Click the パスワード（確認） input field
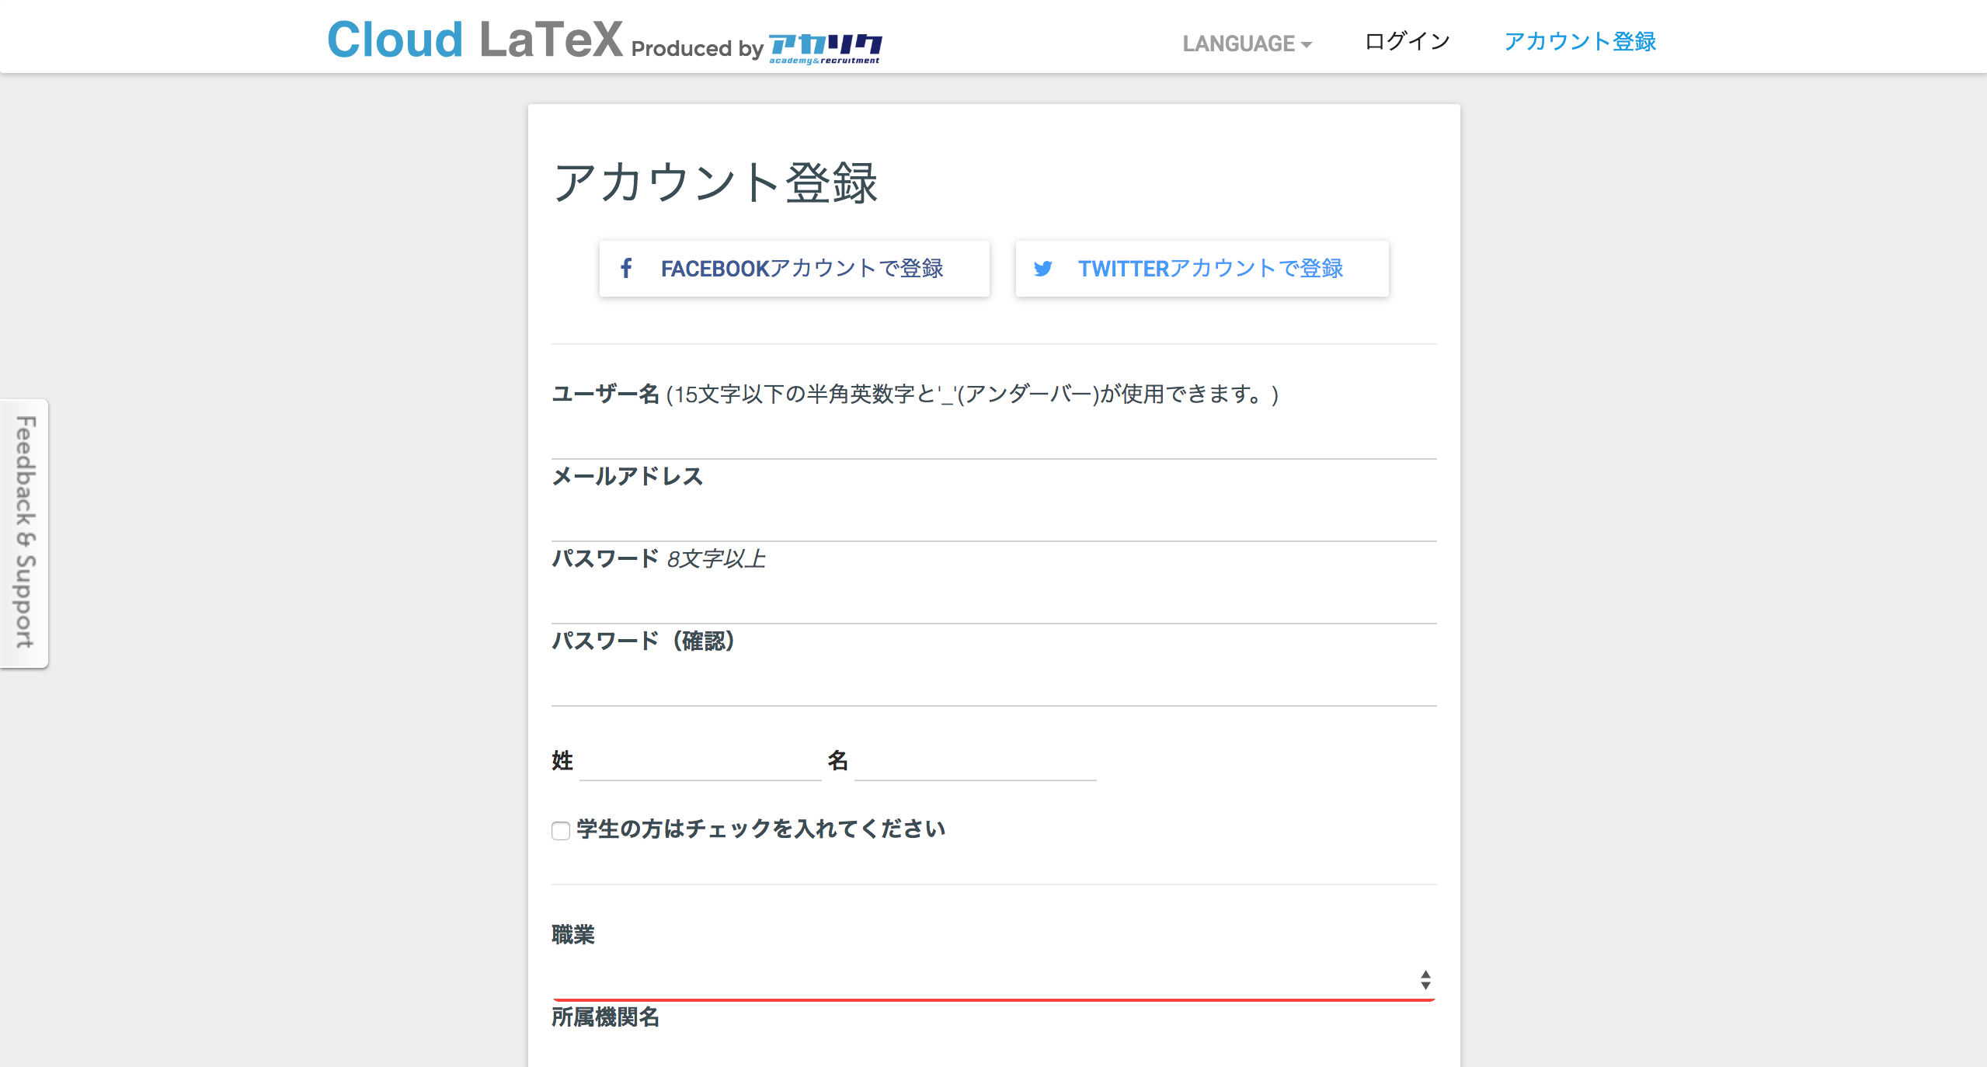Screen dimensions: 1987x1067 point(994,683)
